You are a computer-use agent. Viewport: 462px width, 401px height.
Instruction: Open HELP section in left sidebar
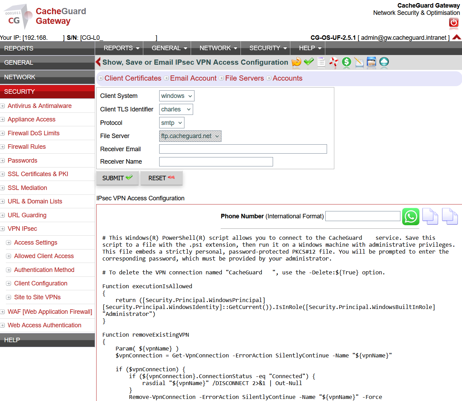tap(47, 340)
